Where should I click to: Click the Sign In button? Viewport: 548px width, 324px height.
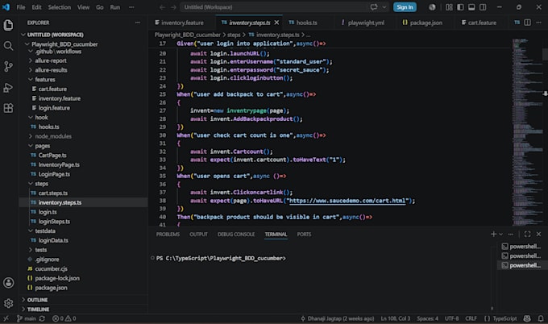[x=405, y=7]
